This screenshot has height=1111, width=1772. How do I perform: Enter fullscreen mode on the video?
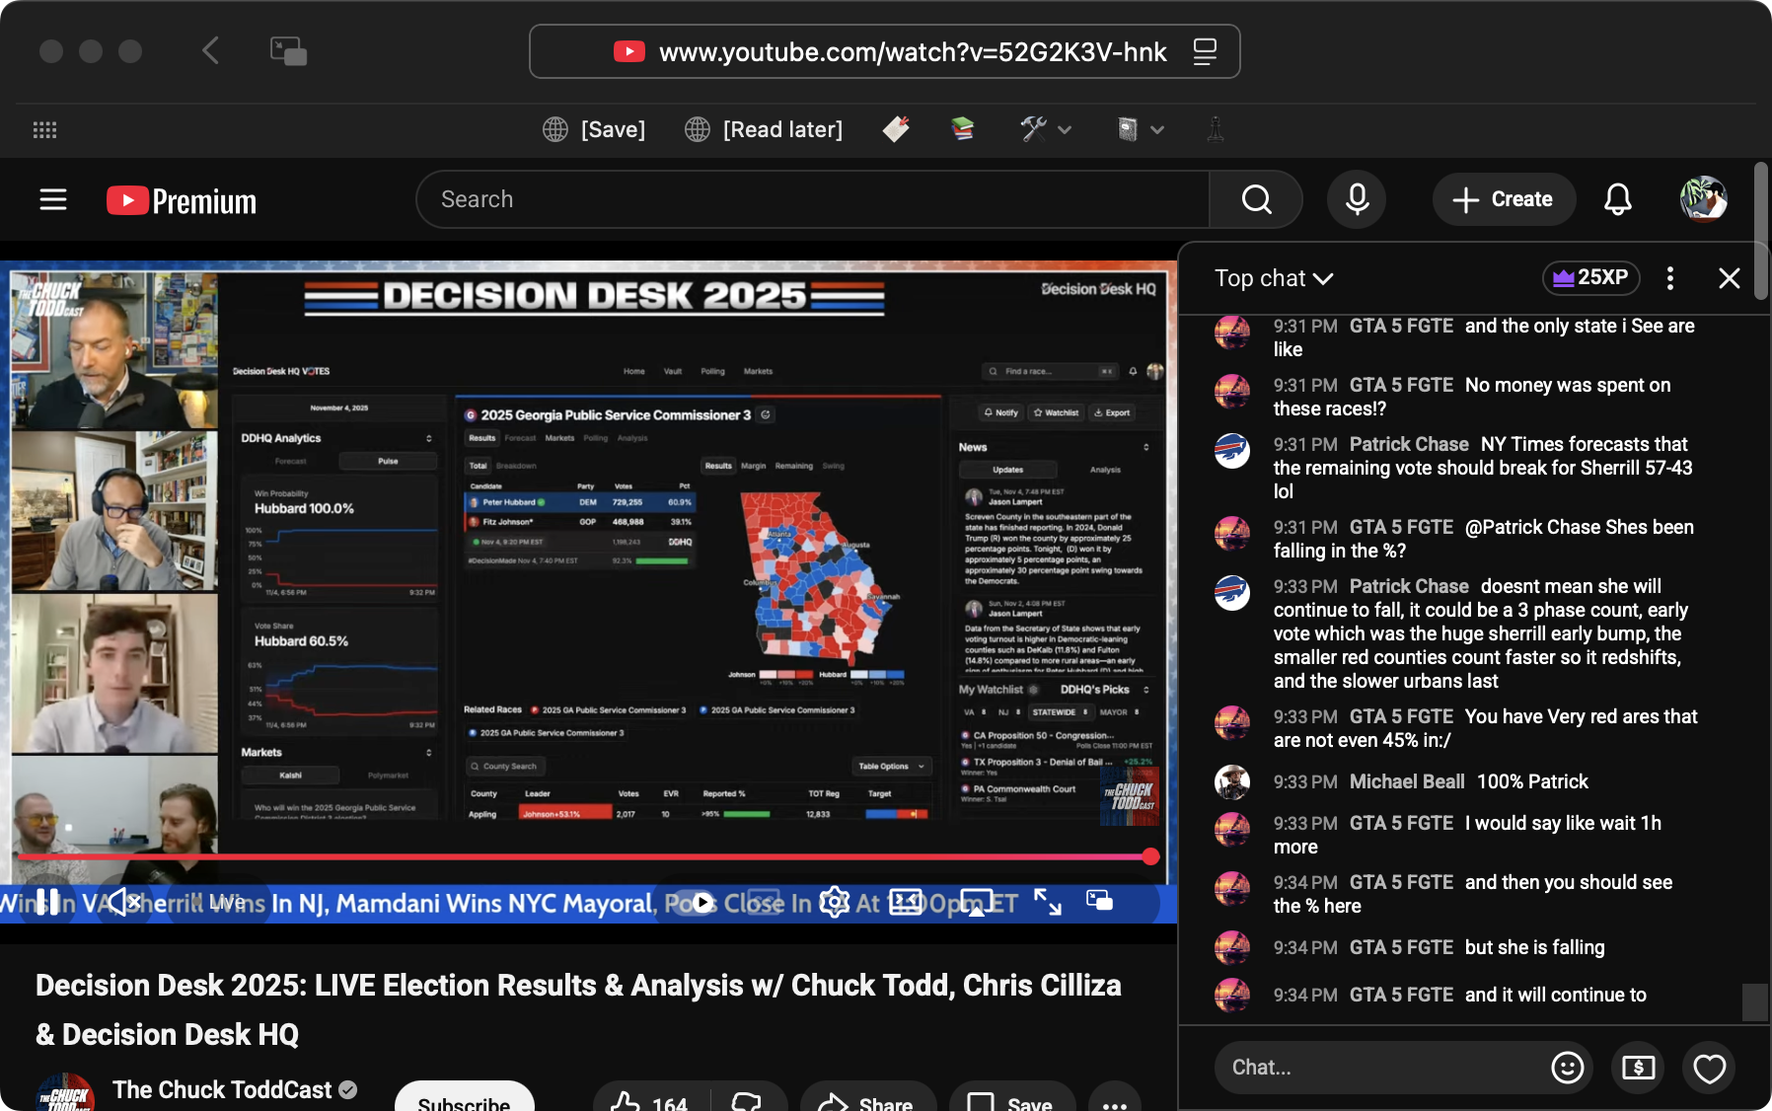1048,902
